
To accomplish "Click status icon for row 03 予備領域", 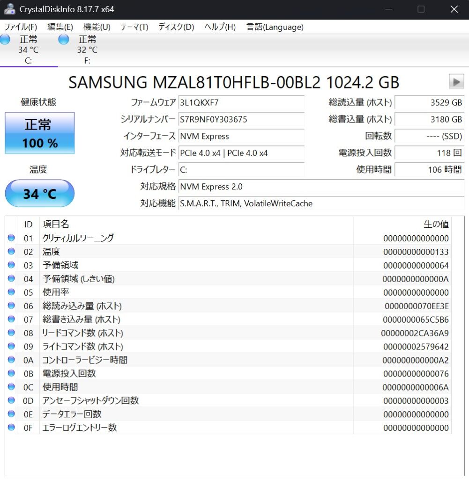I will pos(11,265).
